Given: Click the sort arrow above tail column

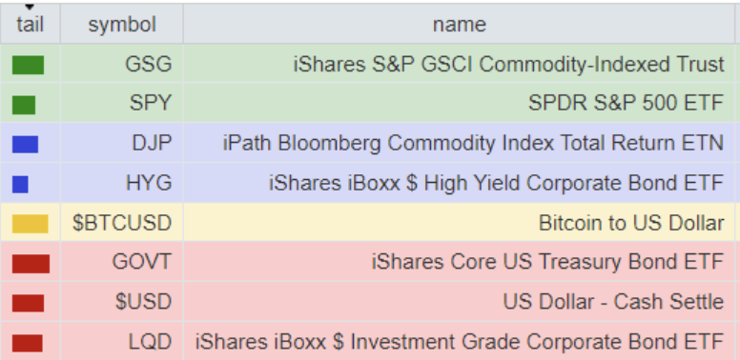Looking at the screenshot, I should click(30, 7).
